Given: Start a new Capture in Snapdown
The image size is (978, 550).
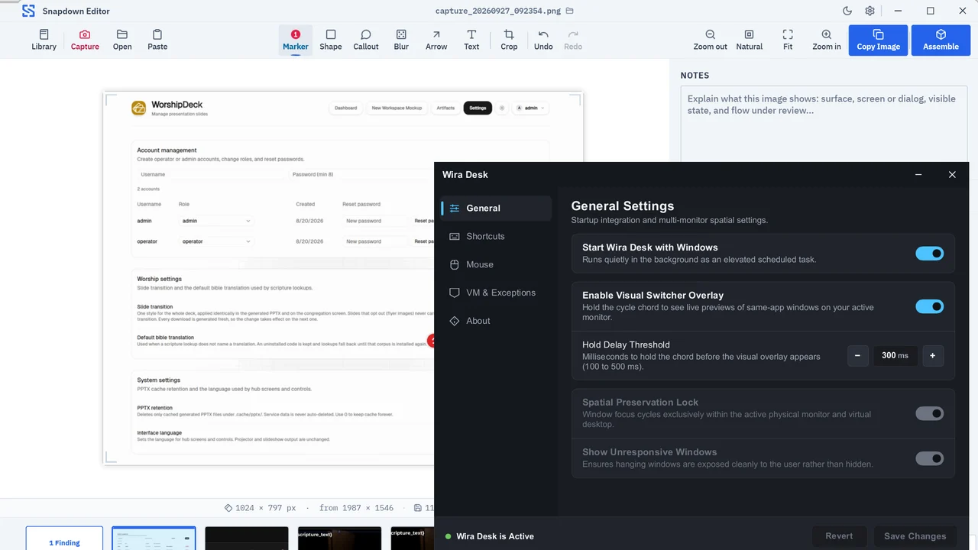Looking at the screenshot, I should 85,40.
